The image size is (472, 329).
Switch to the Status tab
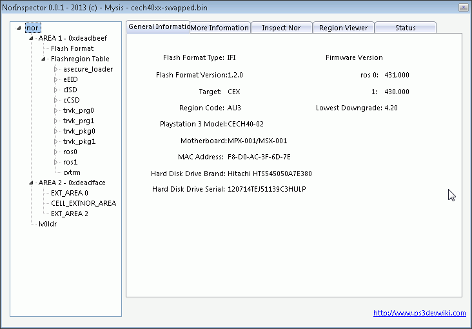[405, 28]
